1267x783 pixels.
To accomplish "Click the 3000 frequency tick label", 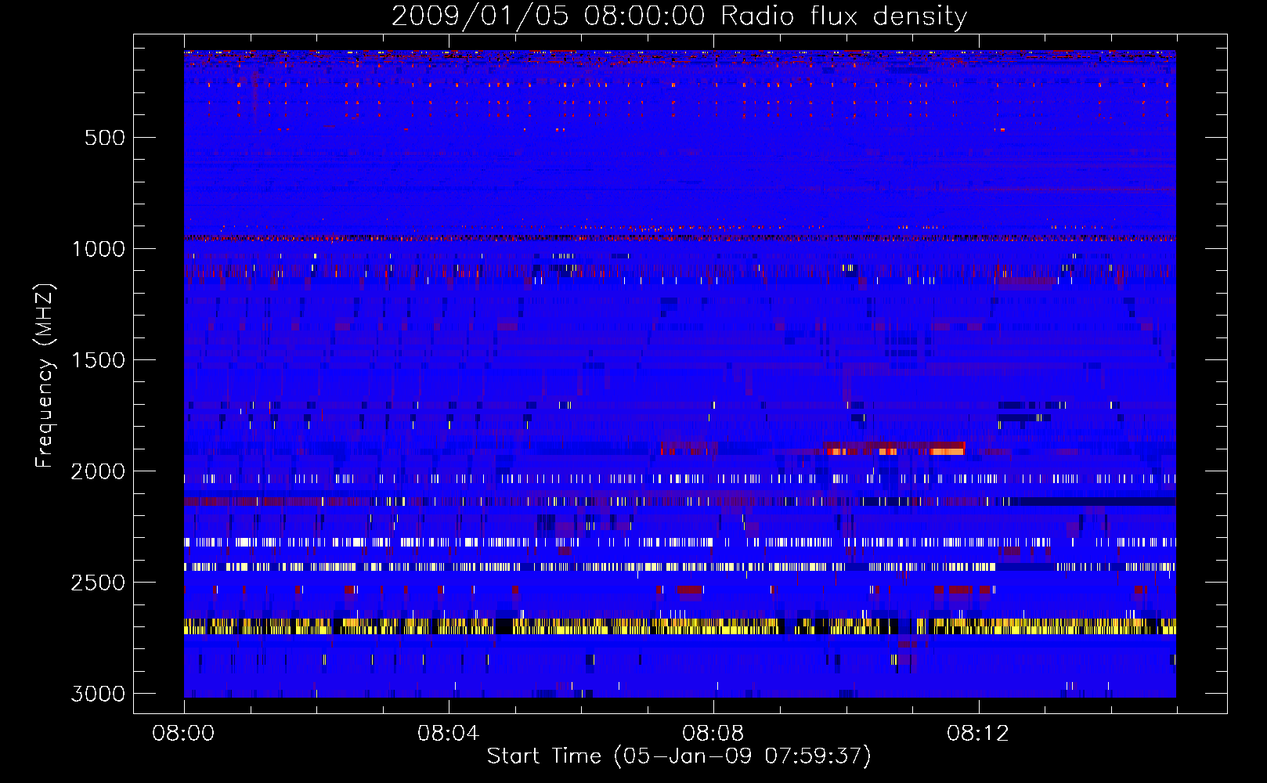I will point(98,694).
